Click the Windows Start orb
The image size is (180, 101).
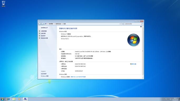coord(2,99)
